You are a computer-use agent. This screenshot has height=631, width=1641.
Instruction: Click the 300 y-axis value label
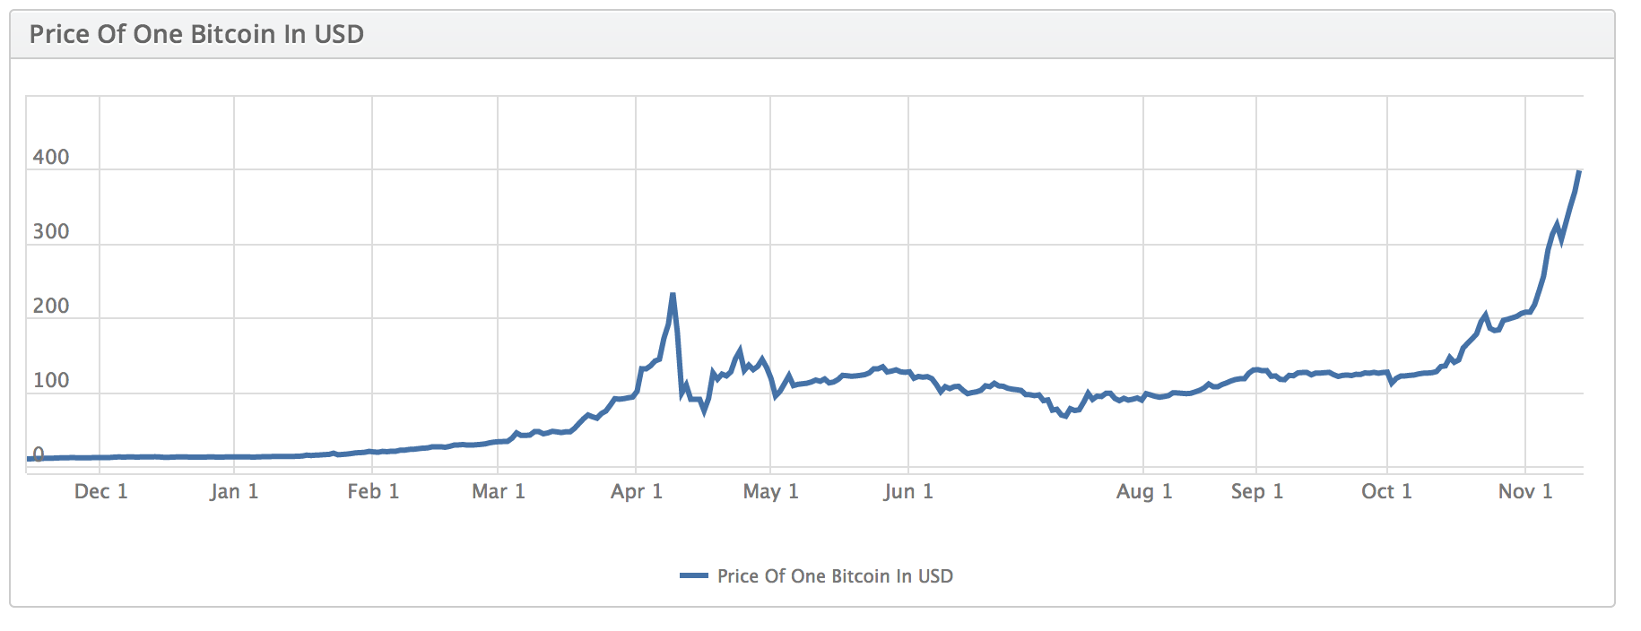click(51, 232)
